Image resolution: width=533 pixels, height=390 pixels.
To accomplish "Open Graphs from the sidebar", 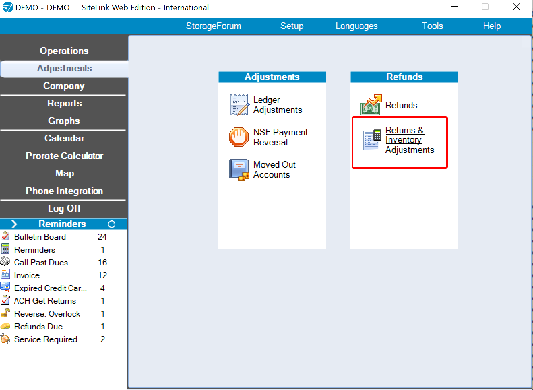I will pos(64,121).
